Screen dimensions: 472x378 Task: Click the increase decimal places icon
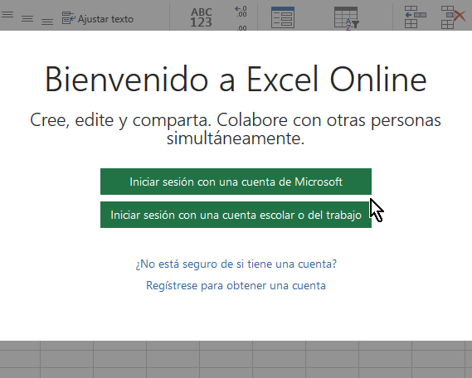[x=241, y=12]
